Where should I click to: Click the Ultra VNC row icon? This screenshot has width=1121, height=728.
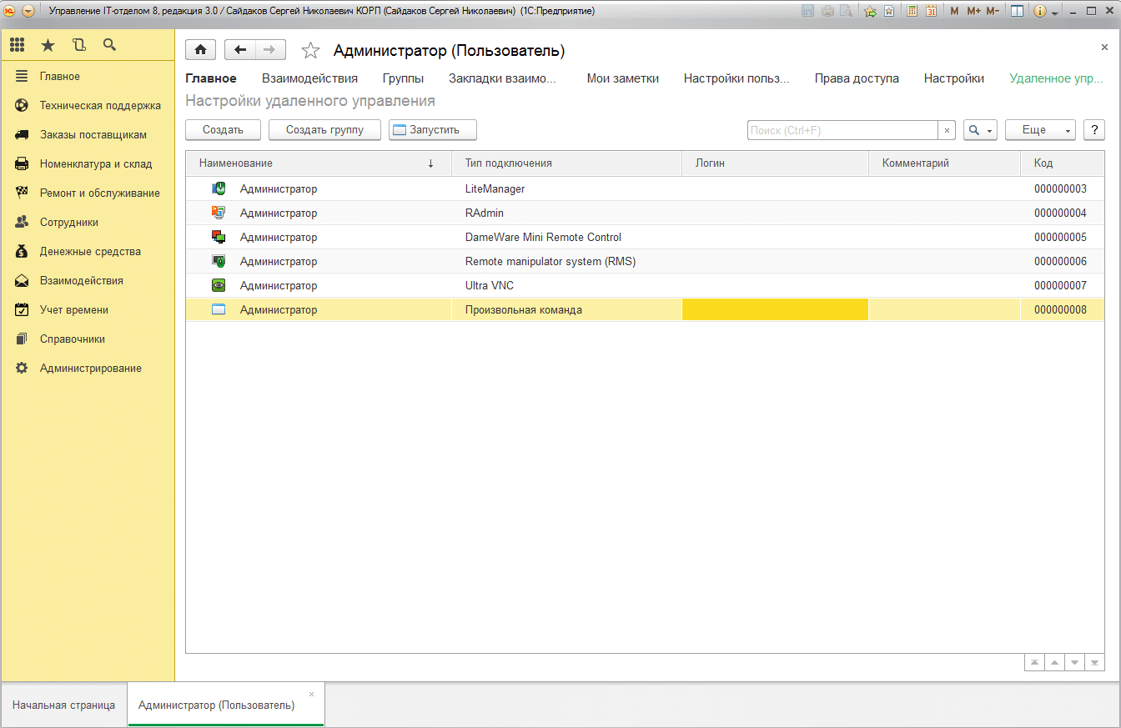pos(219,285)
